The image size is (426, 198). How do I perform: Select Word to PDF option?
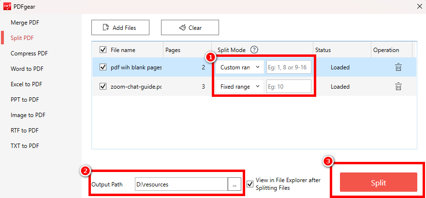point(27,69)
